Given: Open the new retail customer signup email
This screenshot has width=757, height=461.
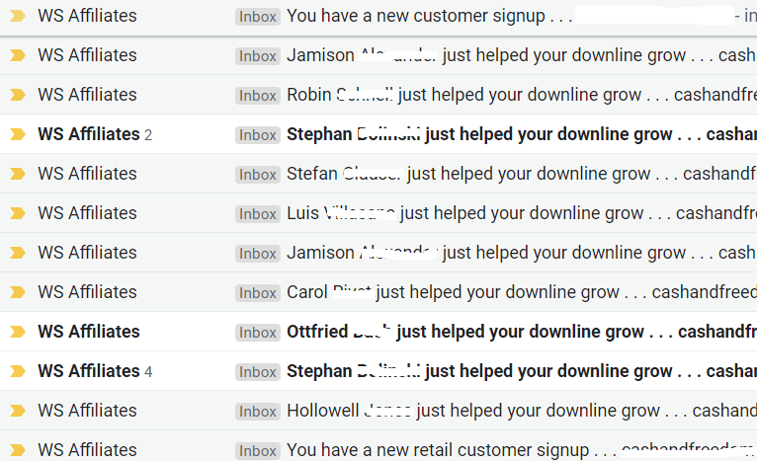Looking at the screenshot, I should pos(378,450).
